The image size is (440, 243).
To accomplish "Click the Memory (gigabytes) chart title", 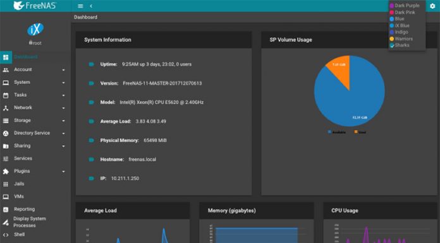I will pyautogui.click(x=232, y=210).
